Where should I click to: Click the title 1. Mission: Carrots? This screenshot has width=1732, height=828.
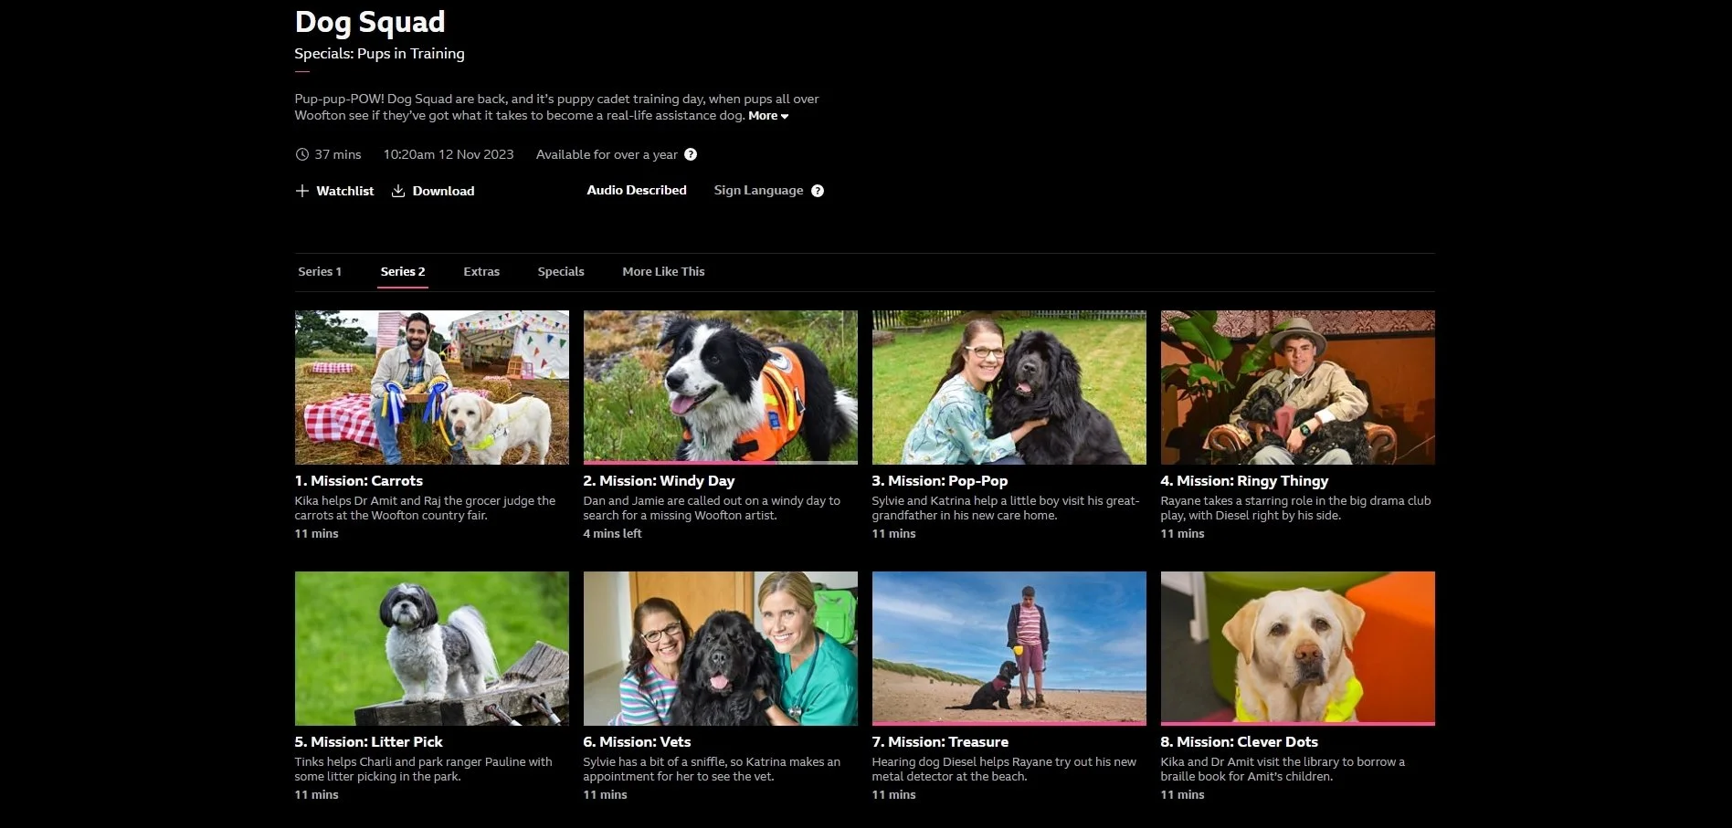click(x=359, y=481)
